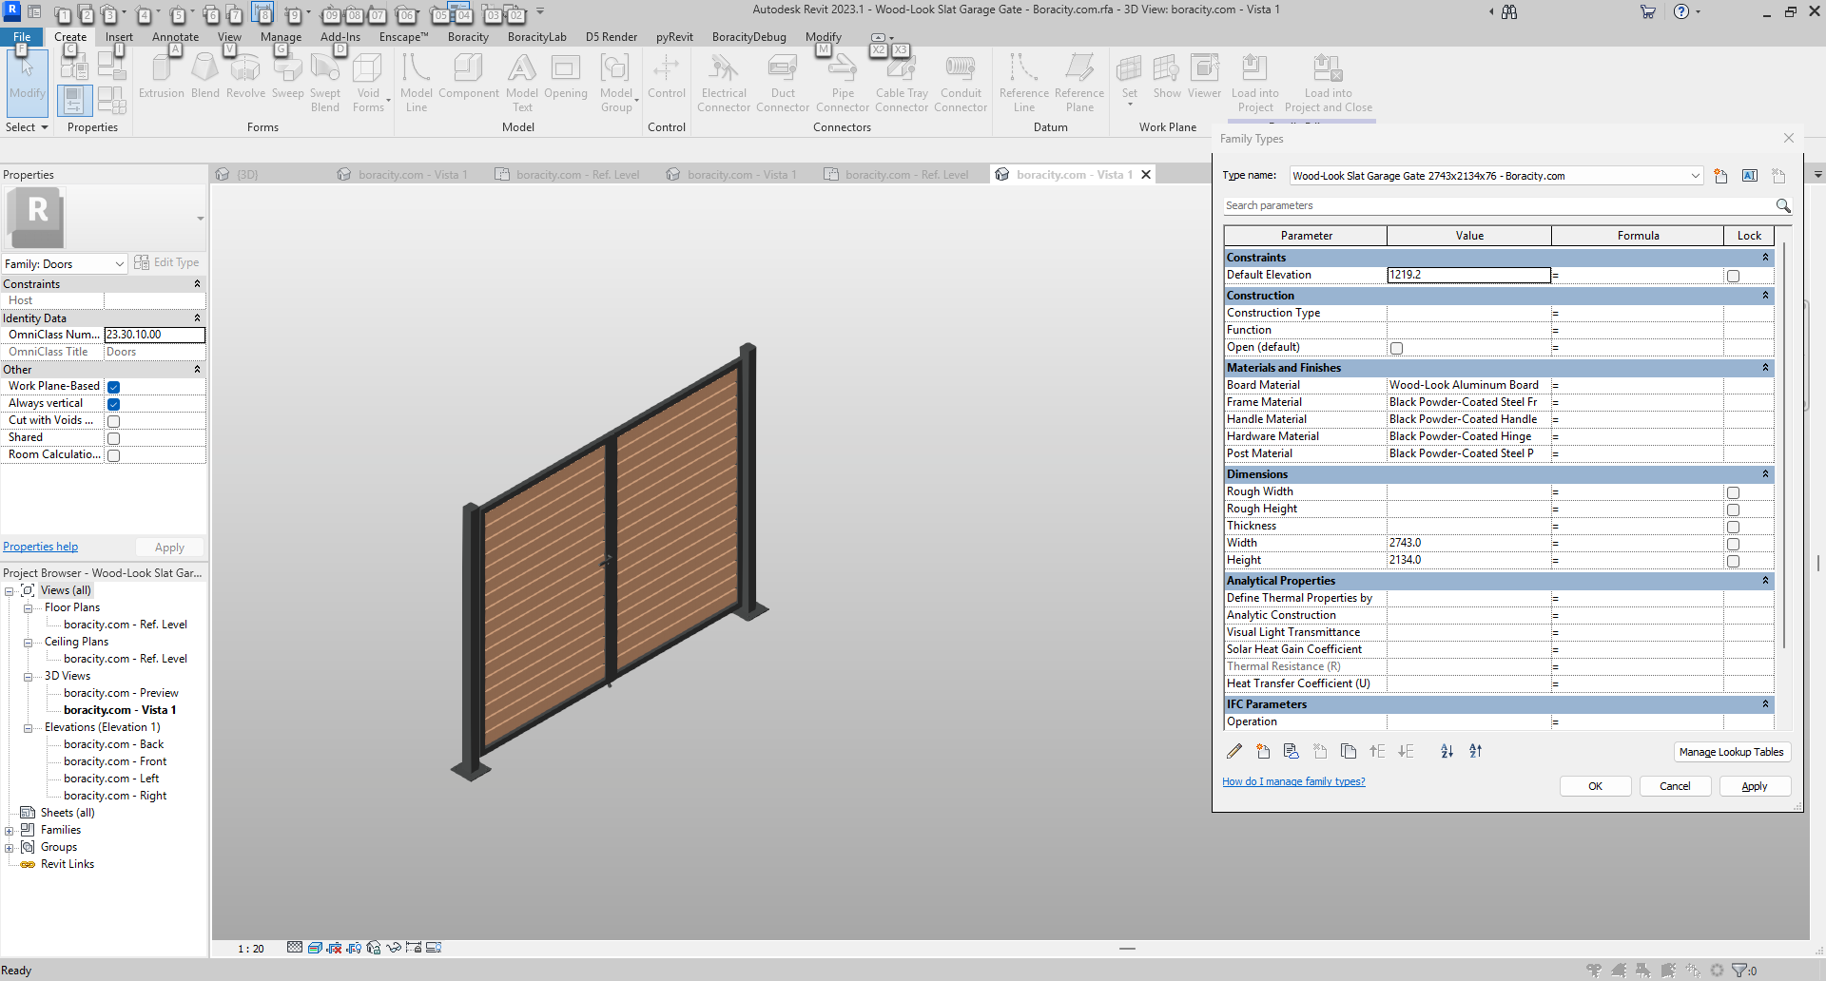Switch to the Manage ribbon tab
Viewport: 1826px width, 981px height.
tap(281, 37)
